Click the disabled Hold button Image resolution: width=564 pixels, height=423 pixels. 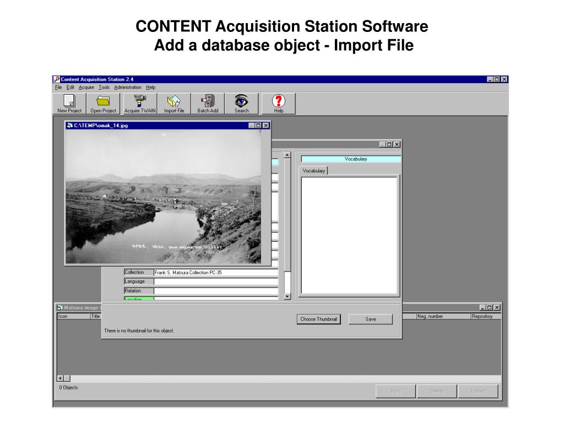pyautogui.click(x=395, y=391)
